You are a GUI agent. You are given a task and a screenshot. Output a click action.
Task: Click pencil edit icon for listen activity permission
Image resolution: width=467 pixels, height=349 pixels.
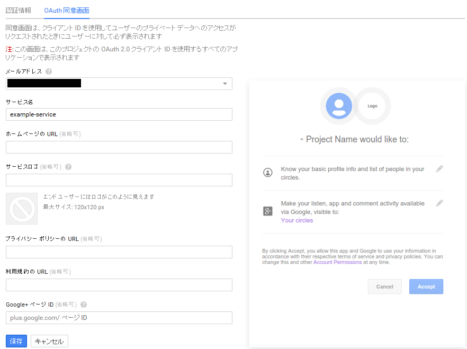point(439,203)
